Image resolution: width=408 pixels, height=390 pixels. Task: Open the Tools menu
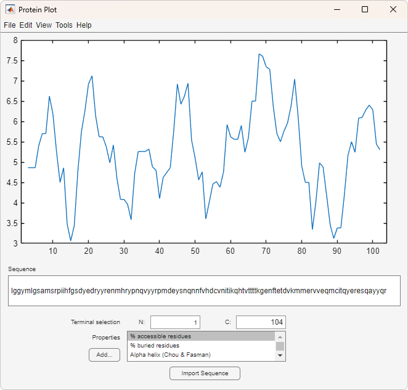[63, 25]
